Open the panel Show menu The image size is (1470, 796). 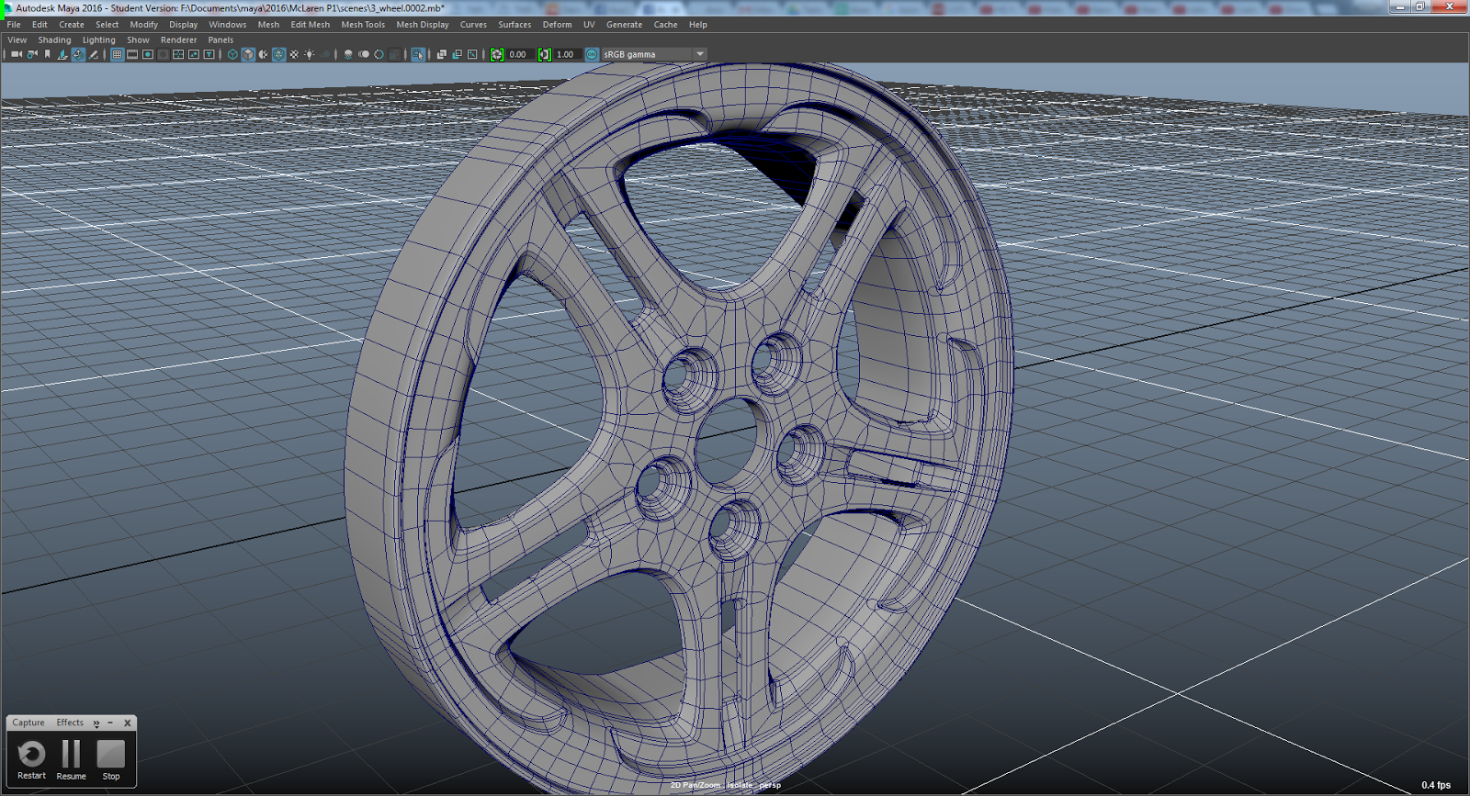138,39
